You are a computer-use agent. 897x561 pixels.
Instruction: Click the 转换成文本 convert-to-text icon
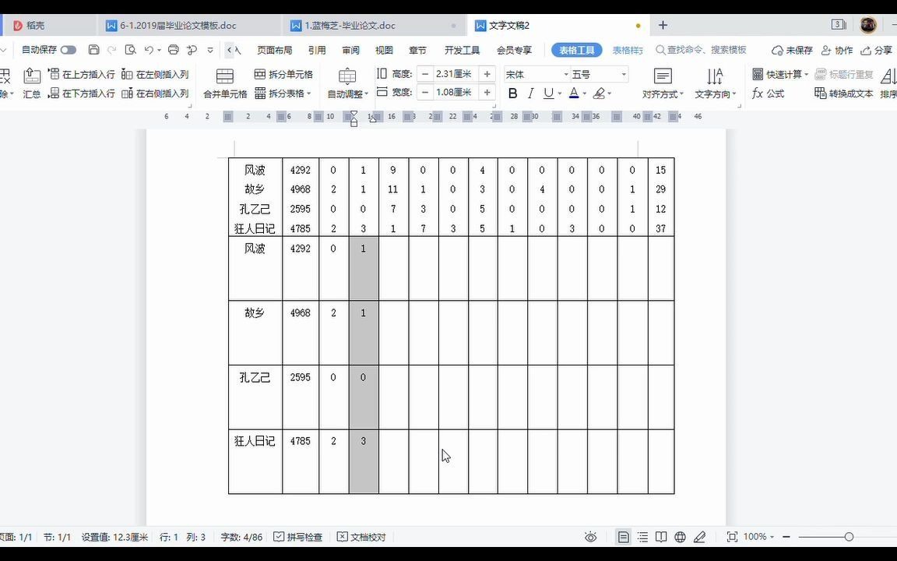(845, 93)
